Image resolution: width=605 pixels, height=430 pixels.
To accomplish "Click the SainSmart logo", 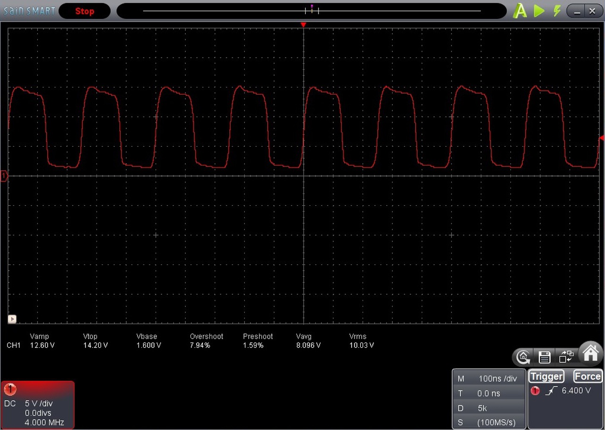I will (x=28, y=10).
